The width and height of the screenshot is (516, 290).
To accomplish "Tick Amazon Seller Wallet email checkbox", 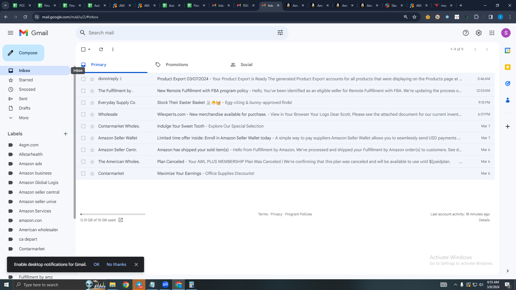I will pos(83,138).
